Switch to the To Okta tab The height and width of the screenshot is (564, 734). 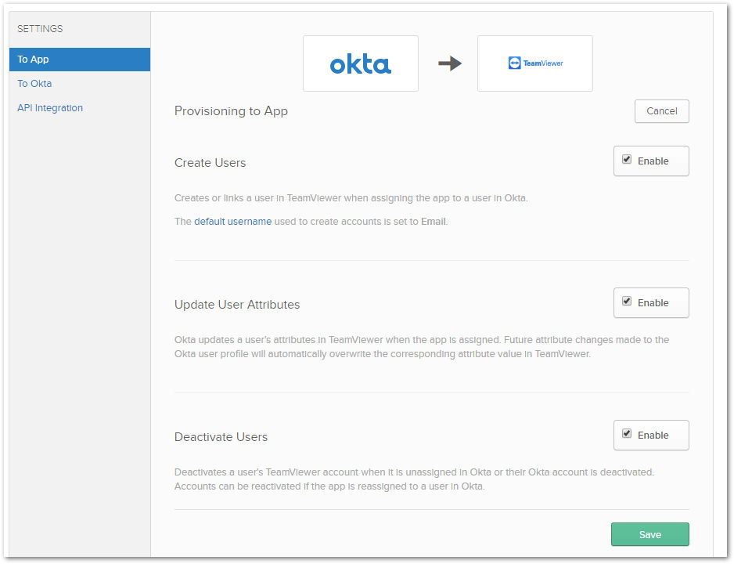coord(34,83)
